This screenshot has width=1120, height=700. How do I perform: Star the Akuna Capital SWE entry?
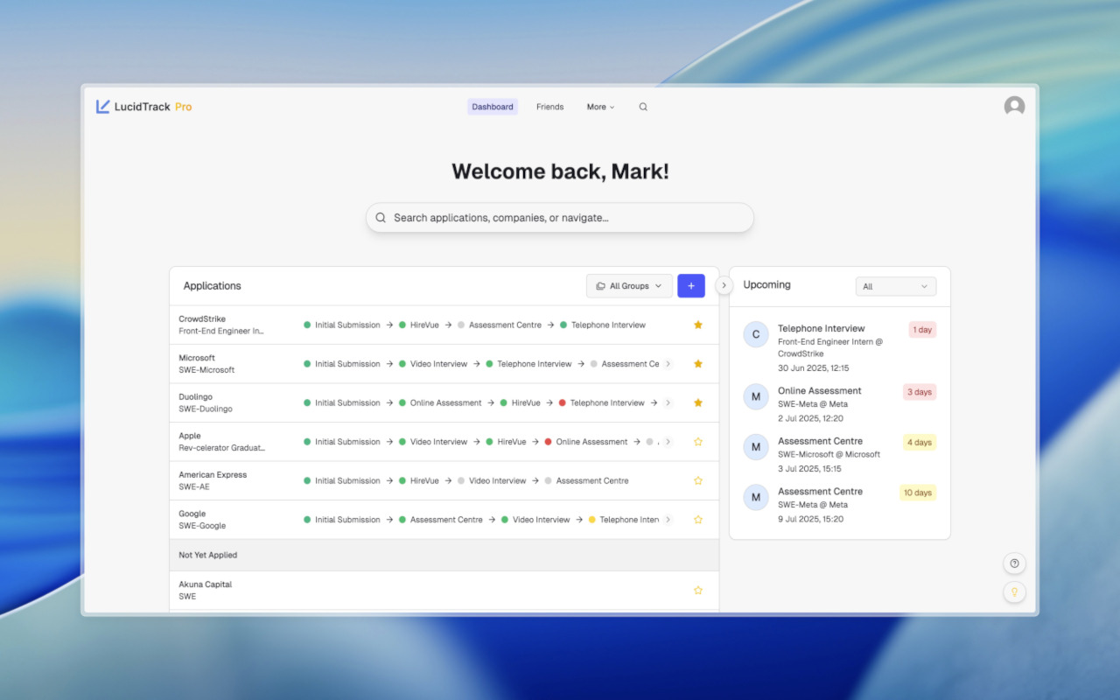(x=697, y=590)
